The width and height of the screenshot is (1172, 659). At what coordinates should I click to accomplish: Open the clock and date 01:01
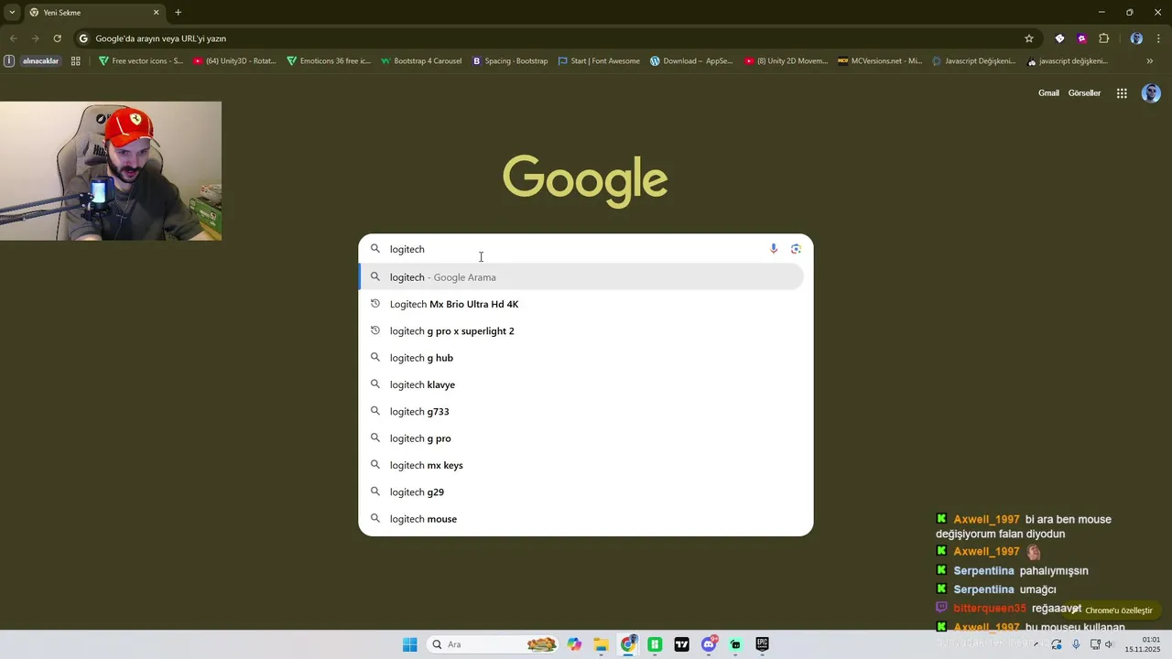point(1143,644)
